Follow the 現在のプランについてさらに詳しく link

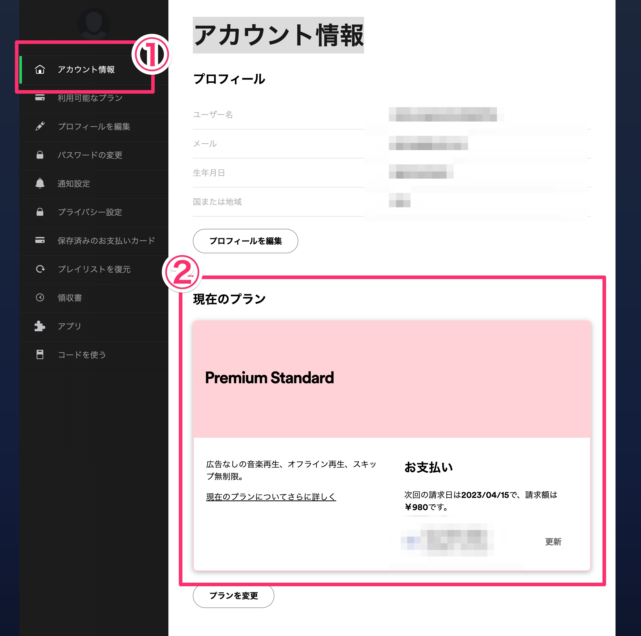click(271, 497)
